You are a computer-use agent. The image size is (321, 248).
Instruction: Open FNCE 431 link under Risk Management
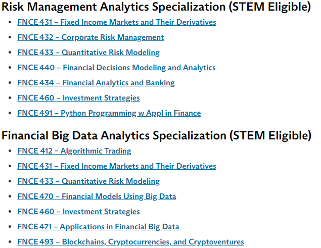point(117,22)
